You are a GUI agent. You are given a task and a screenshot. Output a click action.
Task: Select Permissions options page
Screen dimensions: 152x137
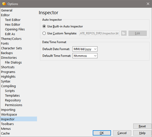tap(14, 105)
